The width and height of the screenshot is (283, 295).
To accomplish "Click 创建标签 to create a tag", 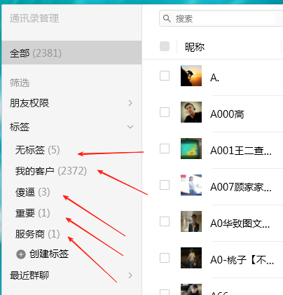I will pos(49,254).
